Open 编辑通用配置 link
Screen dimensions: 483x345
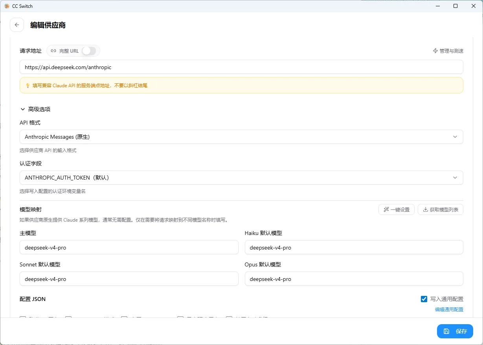pyautogui.click(x=449, y=309)
